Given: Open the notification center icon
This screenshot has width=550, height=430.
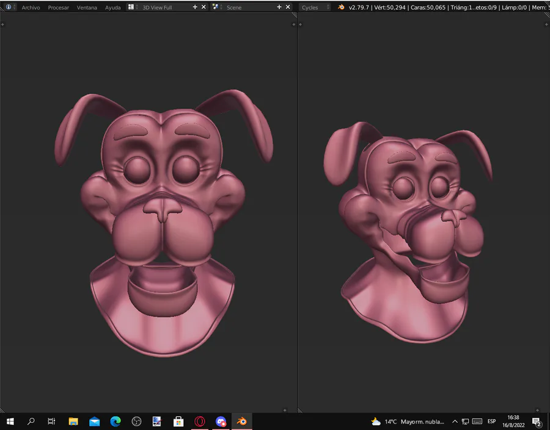Looking at the screenshot, I should pyautogui.click(x=537, y=421).
